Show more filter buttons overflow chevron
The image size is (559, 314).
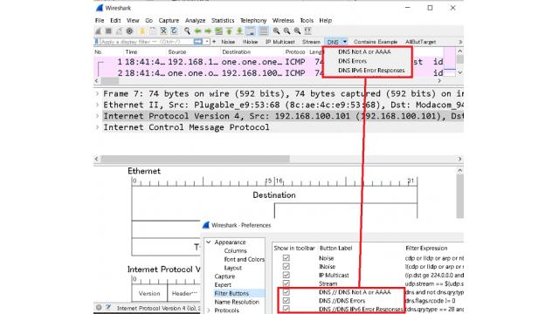click(x=460, y=42)
